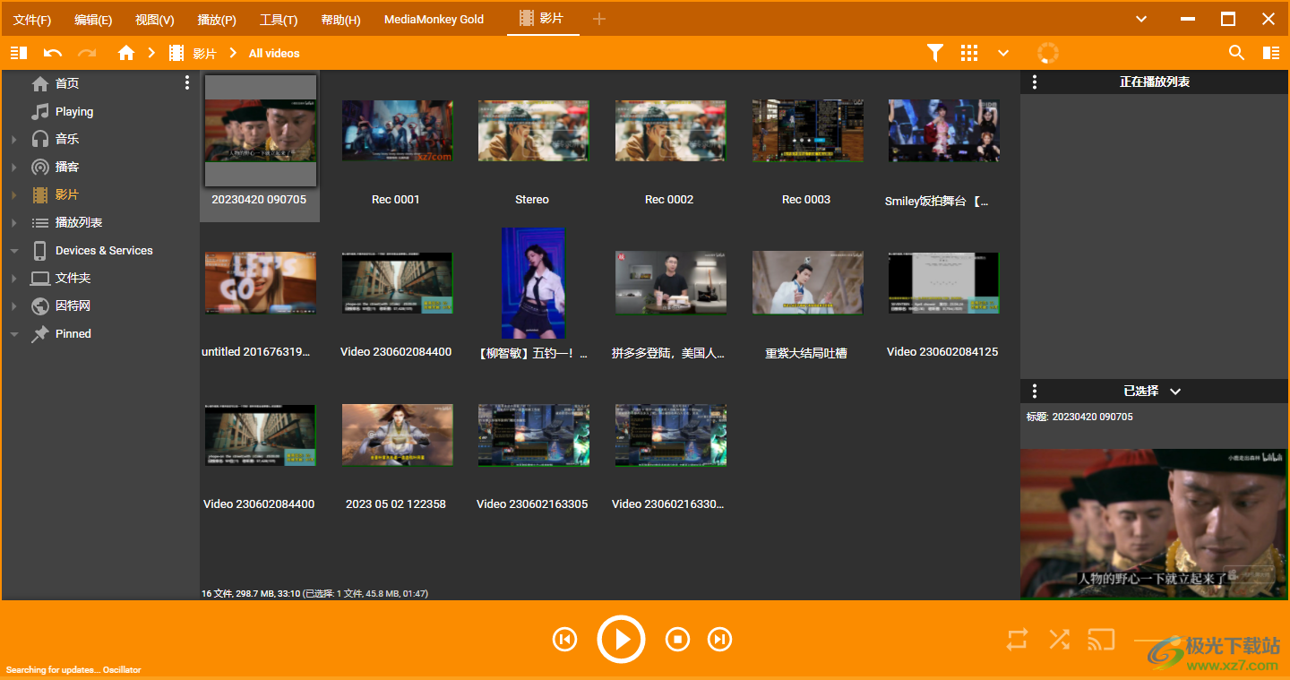Select Playing in the sidebar

tap(73, 112)
